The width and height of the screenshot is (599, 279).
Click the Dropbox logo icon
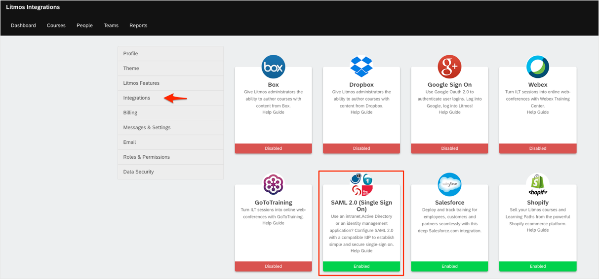[361, 67]
